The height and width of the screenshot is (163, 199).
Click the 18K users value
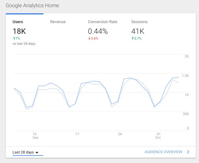[19, 31]
